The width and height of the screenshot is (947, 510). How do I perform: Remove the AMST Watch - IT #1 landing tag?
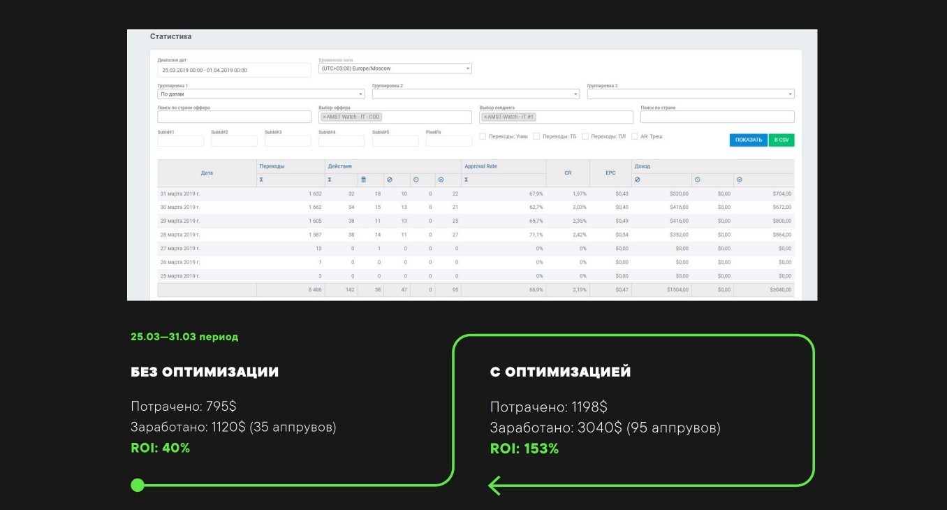pyautogui.click(x=485, y=117)
